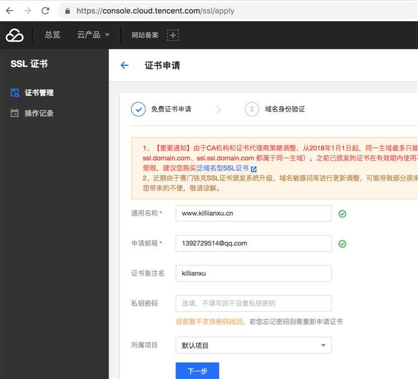Click the 申请邮箱 email input field

[254, 243]
